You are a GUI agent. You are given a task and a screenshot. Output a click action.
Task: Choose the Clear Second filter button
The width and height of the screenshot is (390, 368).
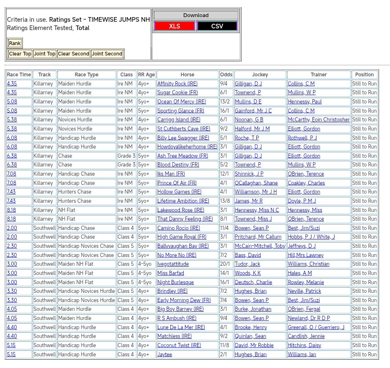[x=73, y=54]
